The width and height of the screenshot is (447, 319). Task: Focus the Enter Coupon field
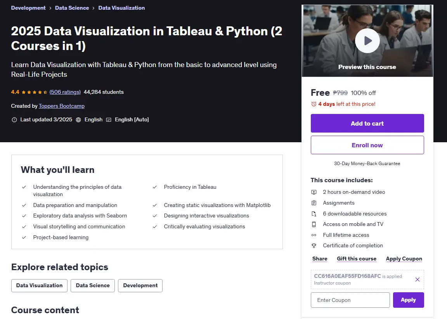tap(350, 300)
